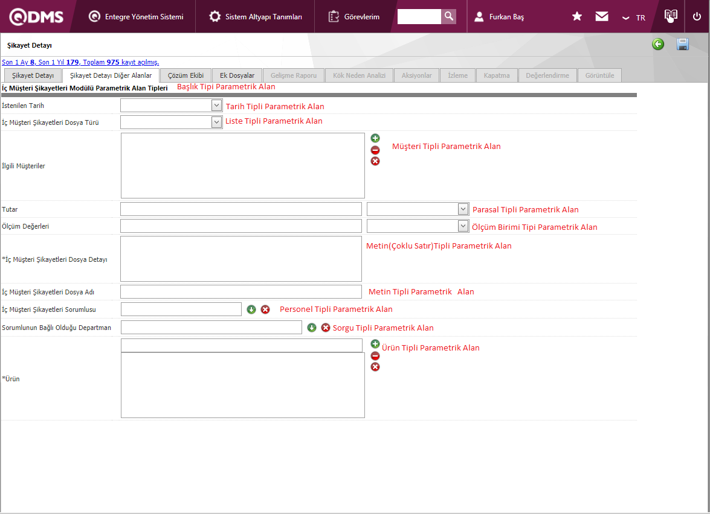The image size is (710, 514).
Task: Remove customer with red minus icon
Action: click(x=375, y=150)
